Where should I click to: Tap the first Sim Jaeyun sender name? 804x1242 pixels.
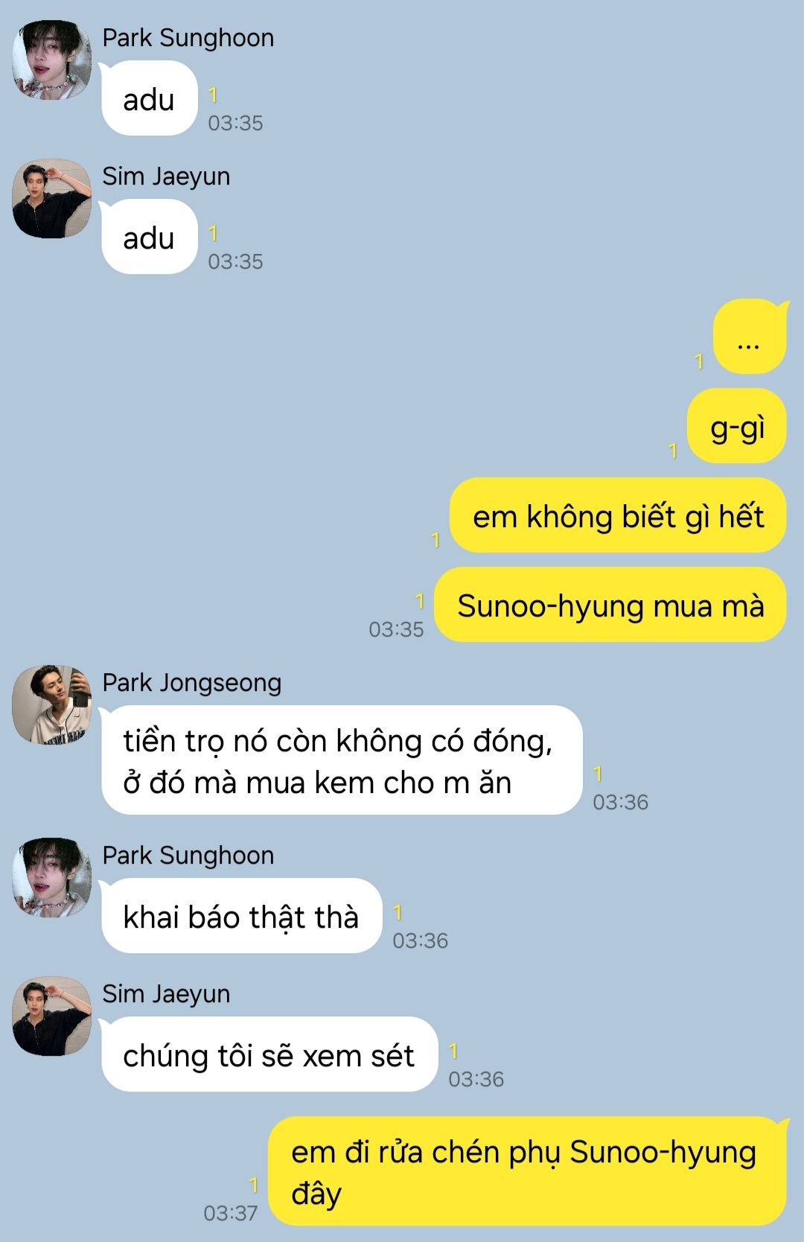coord(166,176)
